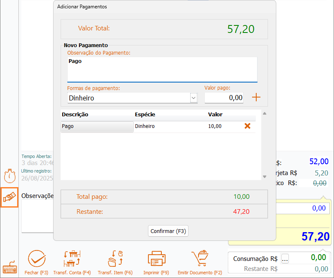Screen dimensions: 334x278
Task: Click the stopwatch timer sidebar icon
Action: (x=10, y=176)
